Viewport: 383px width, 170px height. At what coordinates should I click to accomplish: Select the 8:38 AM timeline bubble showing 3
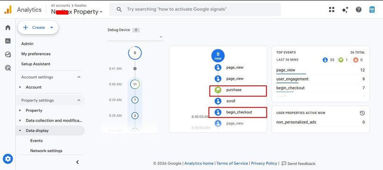pos(135,116)
